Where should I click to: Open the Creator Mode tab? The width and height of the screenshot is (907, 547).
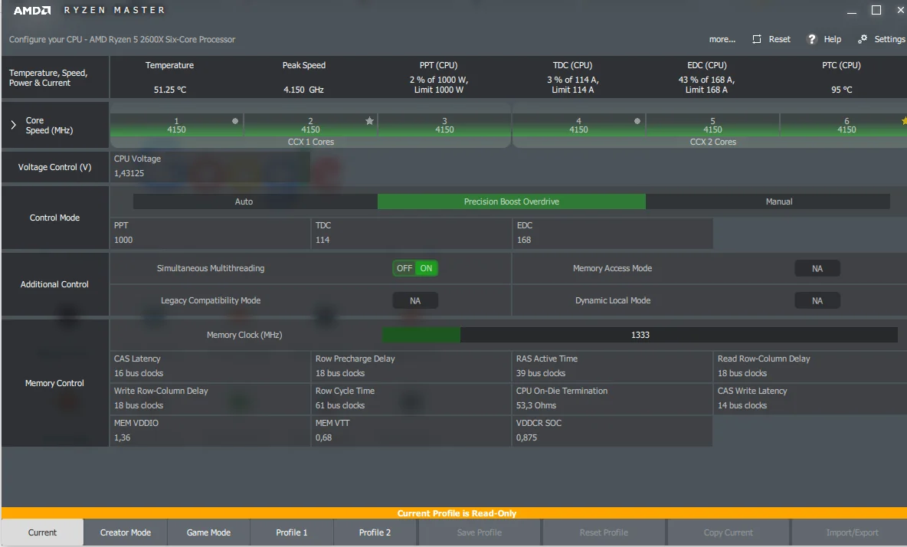(126, 532)
